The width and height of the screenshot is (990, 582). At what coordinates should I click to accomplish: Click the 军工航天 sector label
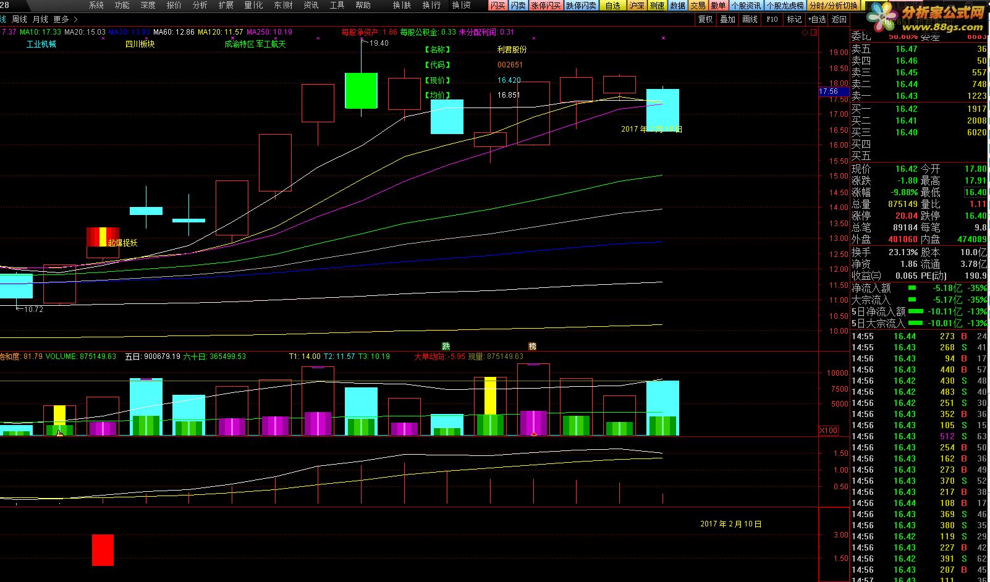click(x=271, y=44)
